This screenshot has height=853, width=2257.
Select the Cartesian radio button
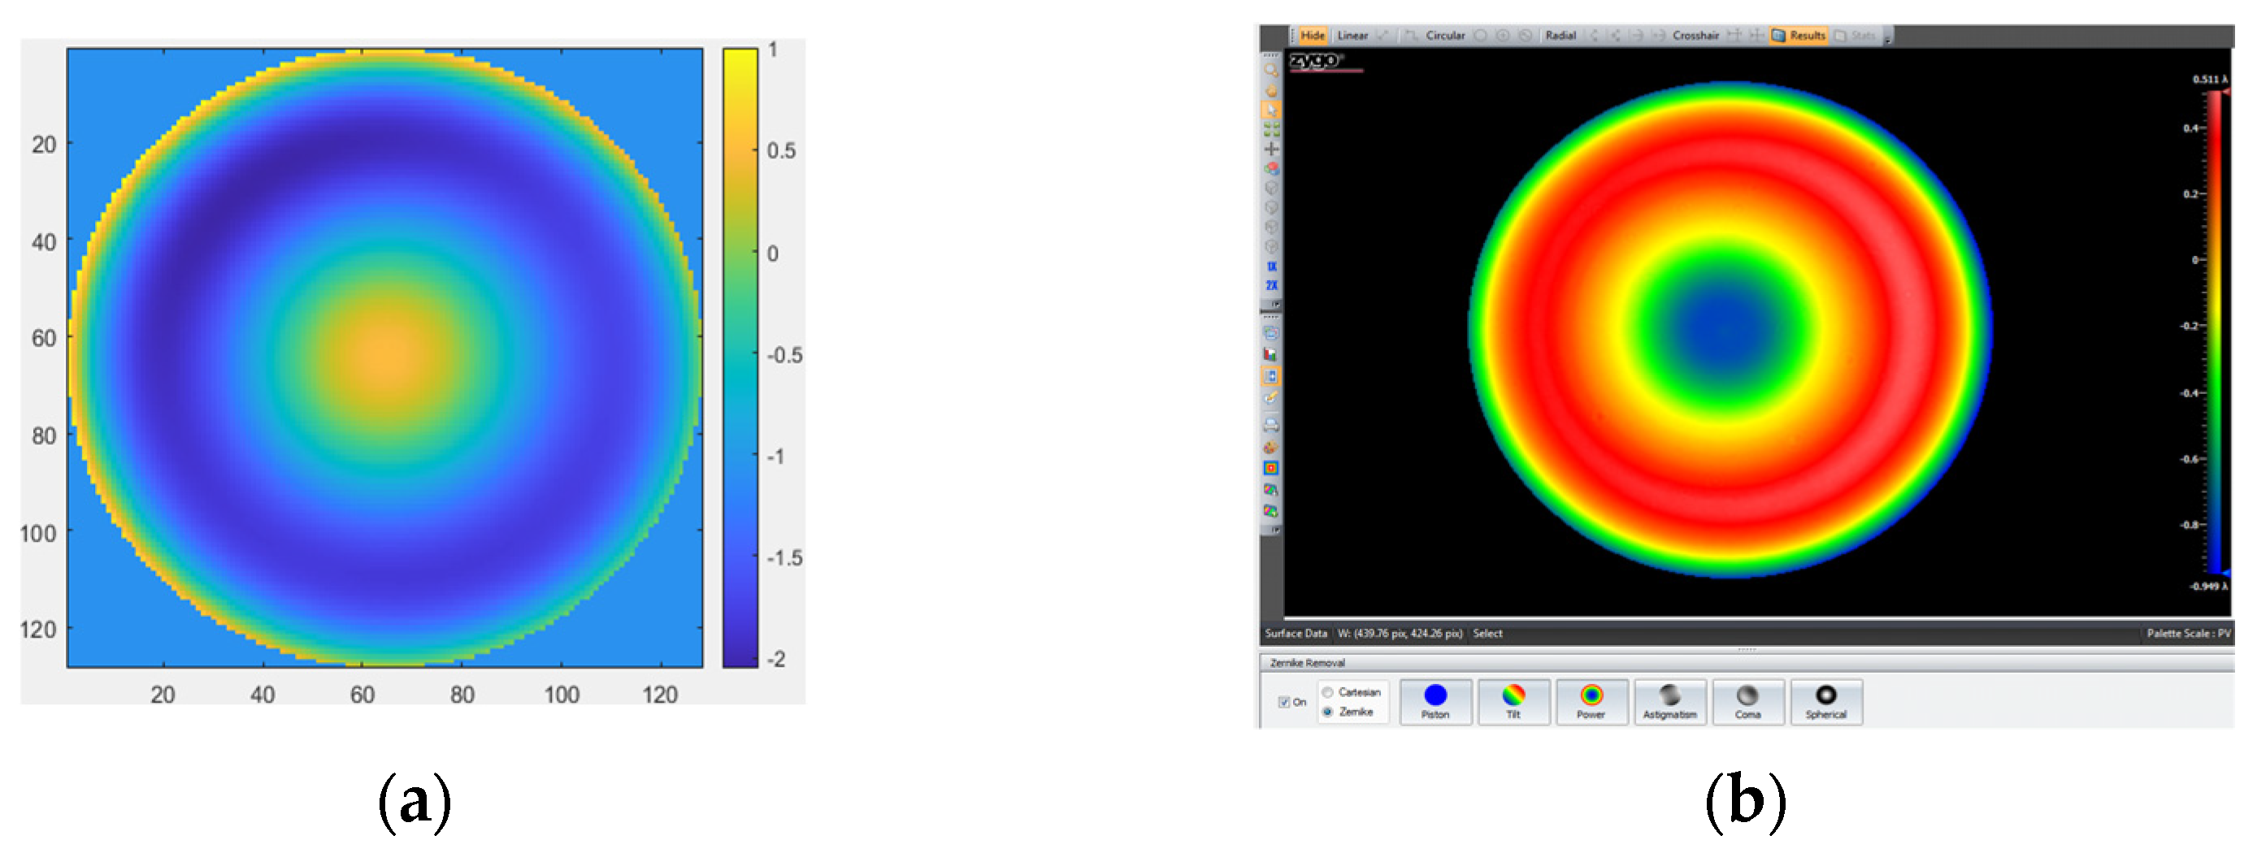(1327, 692)
